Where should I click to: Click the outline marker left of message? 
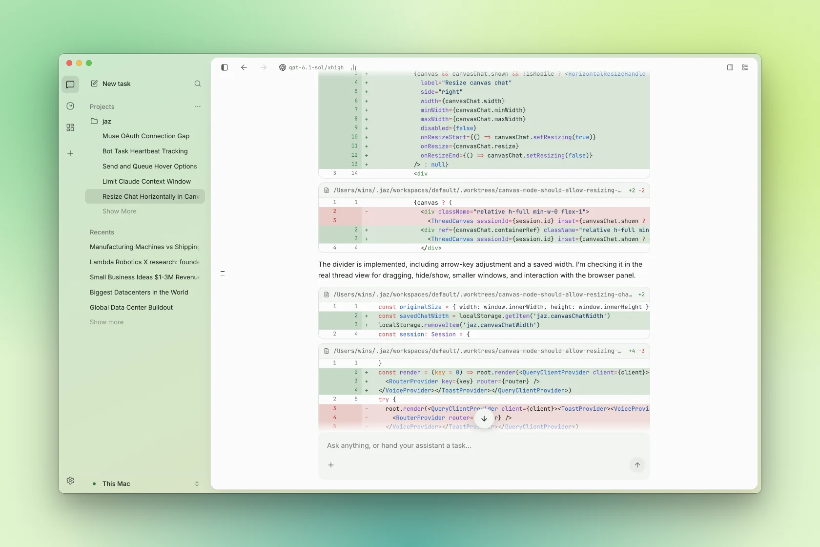[223, 273]
